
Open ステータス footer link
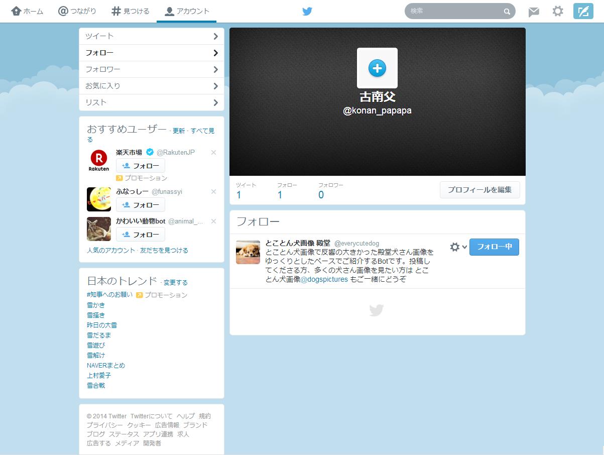pos(124,434)
